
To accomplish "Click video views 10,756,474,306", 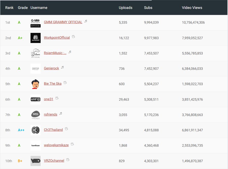I will point(193,23).
